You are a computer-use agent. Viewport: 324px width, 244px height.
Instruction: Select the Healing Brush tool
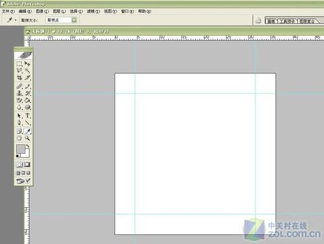point(19,86)
